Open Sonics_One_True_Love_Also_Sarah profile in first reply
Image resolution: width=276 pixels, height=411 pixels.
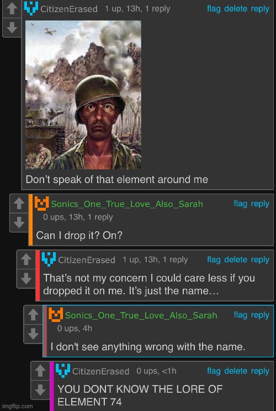click(x=127, y=204)
